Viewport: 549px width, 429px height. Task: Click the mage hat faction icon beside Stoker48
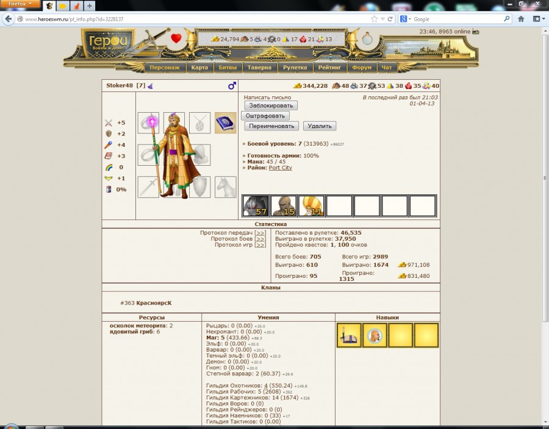(x=150, y=86)
